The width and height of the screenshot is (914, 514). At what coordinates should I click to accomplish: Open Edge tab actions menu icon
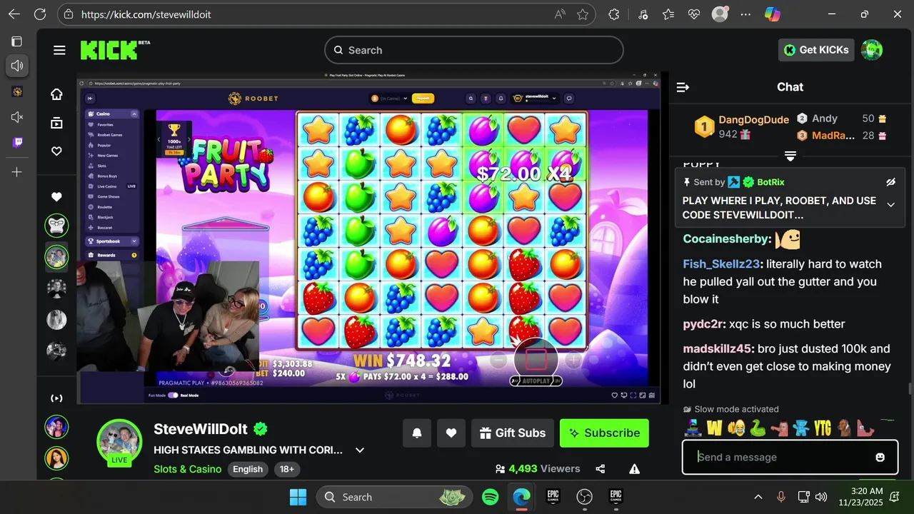[x=17, y=41]
